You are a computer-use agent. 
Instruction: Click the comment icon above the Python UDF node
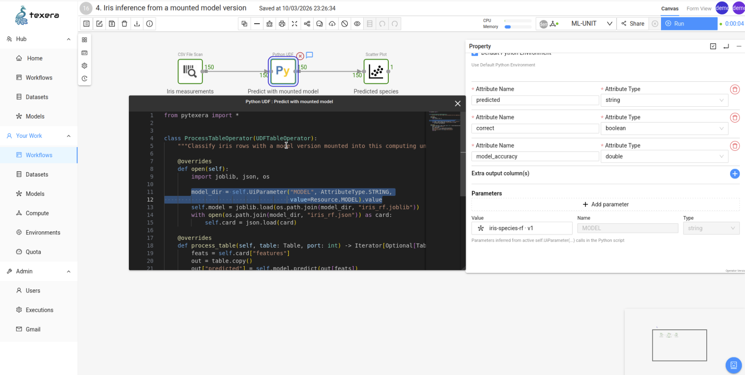click(x=310, y=55)
